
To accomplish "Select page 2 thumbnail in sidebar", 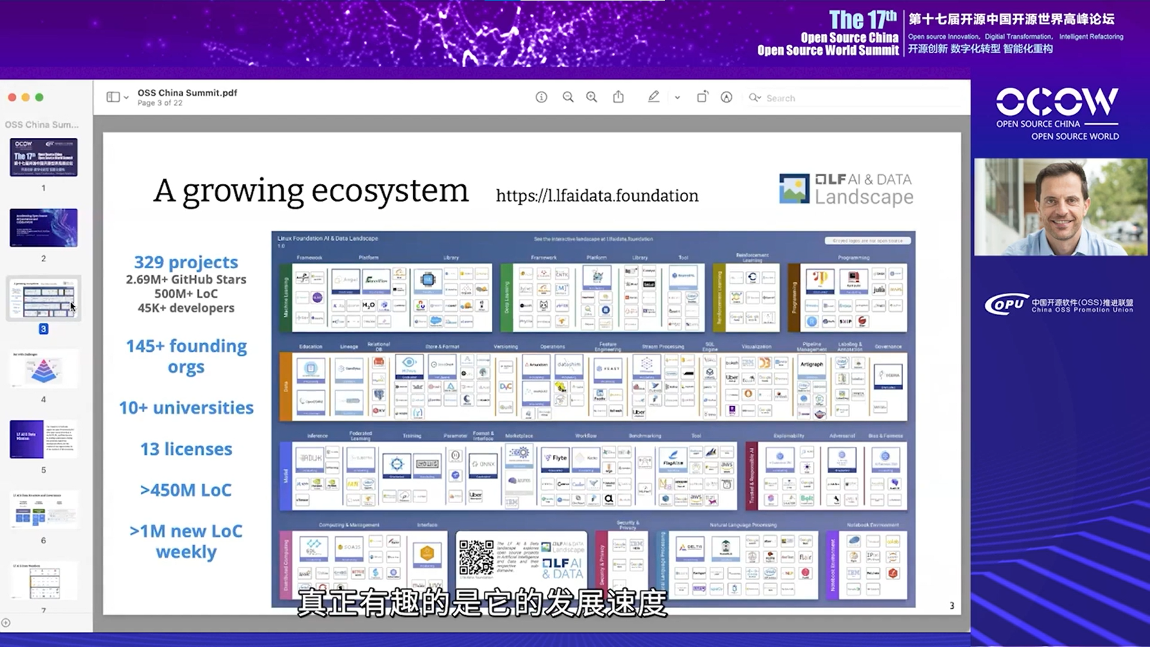I will click(43, 228).
